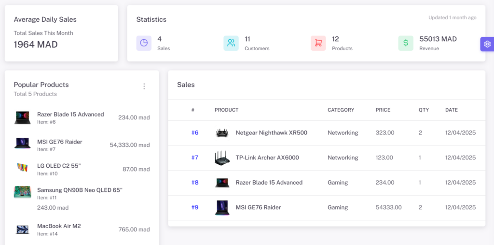Click the Item: #10 label
This screenshot has height=245, width=494.
point(47,173)
